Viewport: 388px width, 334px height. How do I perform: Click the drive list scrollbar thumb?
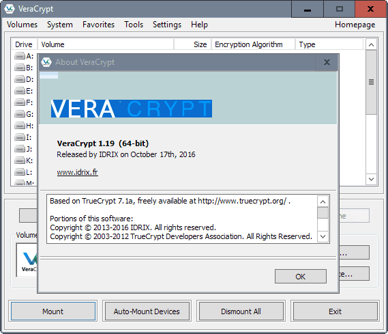tap(371, 82)
